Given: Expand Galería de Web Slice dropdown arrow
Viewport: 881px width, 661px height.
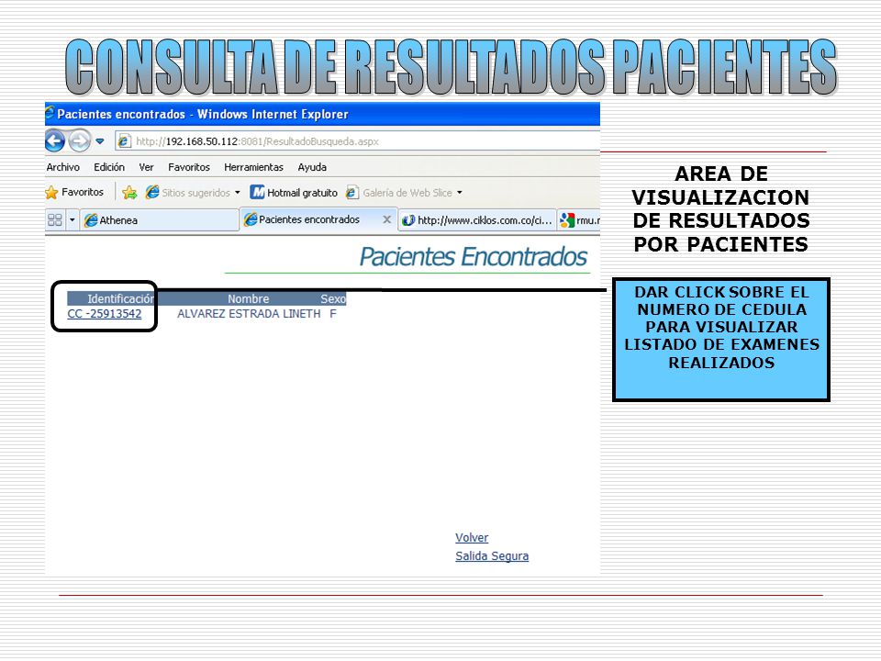Looking at the screenshot, I should tap(460, 192).
